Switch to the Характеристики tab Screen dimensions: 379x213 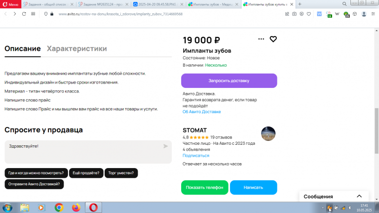tap(76, 48)
